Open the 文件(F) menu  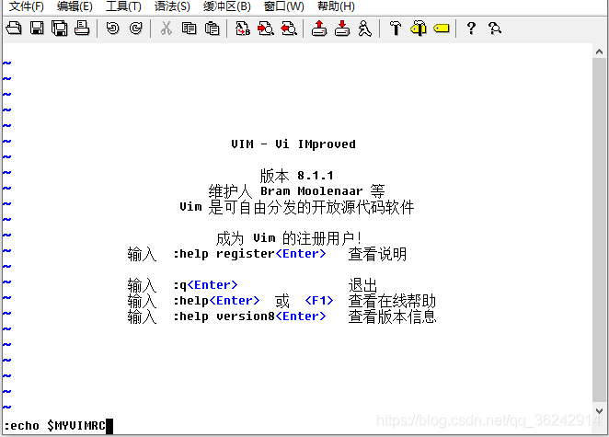(26, 6)
